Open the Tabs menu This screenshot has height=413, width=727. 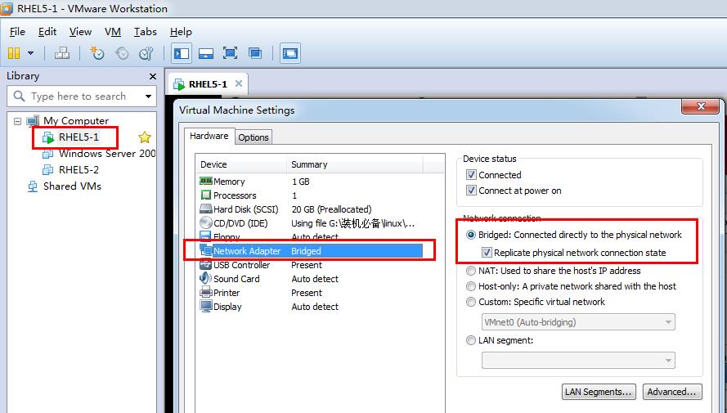[145, 32]
